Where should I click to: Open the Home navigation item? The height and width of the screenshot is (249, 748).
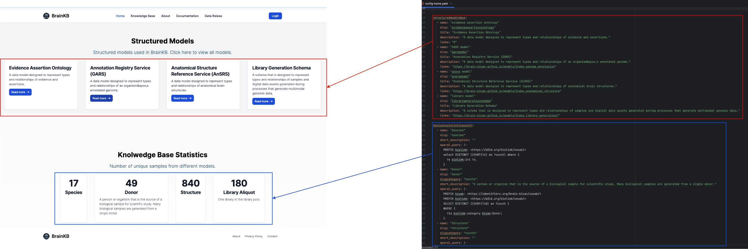[120, 16]
